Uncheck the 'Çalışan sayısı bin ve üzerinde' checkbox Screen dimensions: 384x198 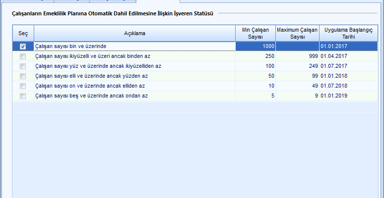tap(23, 47)
